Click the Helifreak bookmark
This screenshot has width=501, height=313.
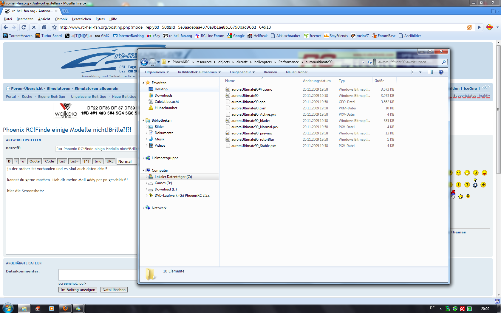coord(257,36)
